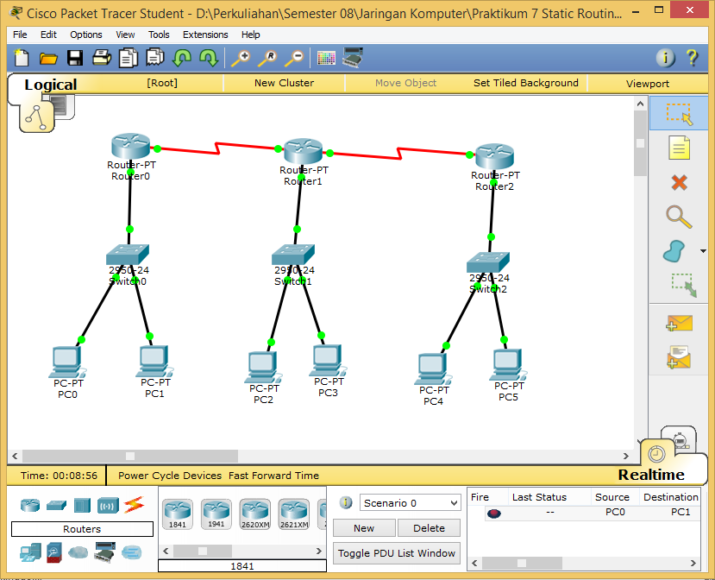Viewport: 715px width, 580px height.
Task: Click the Zoom In magnifier toolbar icon
Action: coord(243,59)
